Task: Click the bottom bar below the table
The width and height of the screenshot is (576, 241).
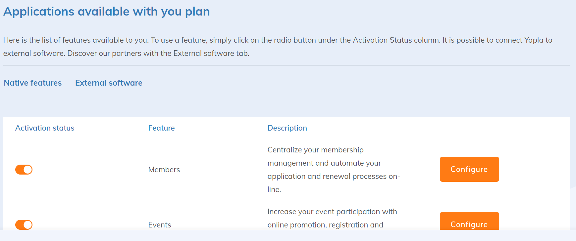Action: [288, 235]
